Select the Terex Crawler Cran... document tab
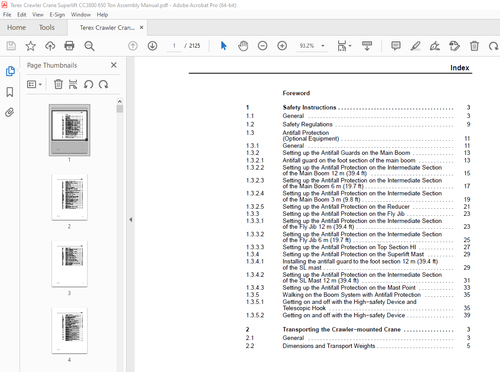Viewport: 500px width, 372px height. click(x=107, y=28)
